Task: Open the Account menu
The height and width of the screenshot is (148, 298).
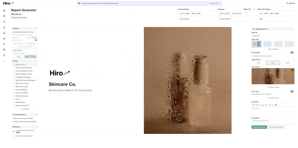Action: point(291,3)
